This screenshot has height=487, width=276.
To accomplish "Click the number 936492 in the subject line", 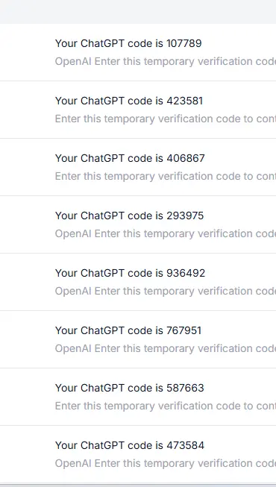I will coord(186,273).
